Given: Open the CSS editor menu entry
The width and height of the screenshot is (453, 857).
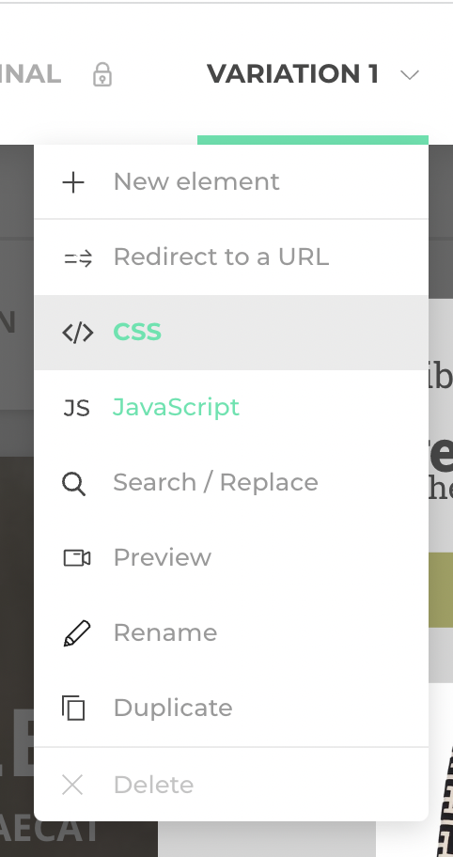Looking at the screenshot, I should (x=231, y=333).
